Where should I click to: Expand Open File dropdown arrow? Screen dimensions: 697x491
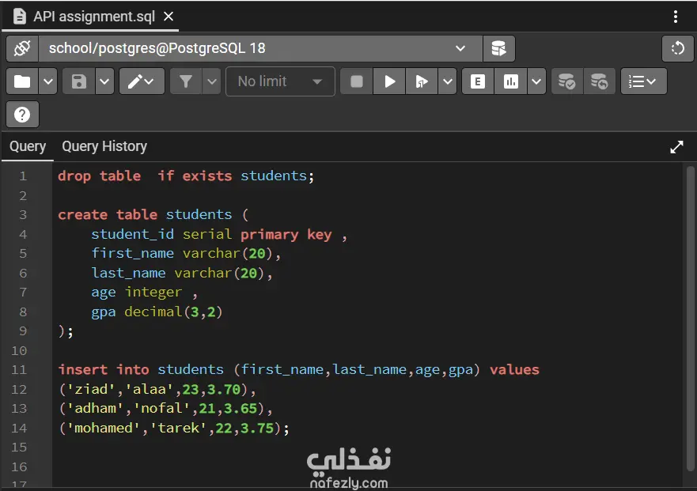[x=48, y=81]
